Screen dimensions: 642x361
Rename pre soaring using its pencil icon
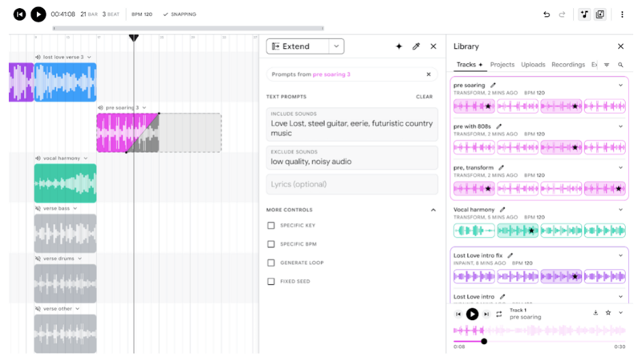coord(494,85)
